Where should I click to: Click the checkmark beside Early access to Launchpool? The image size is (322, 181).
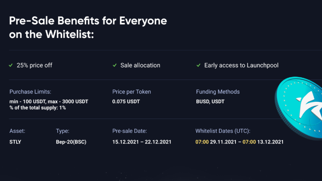[198, 65]
